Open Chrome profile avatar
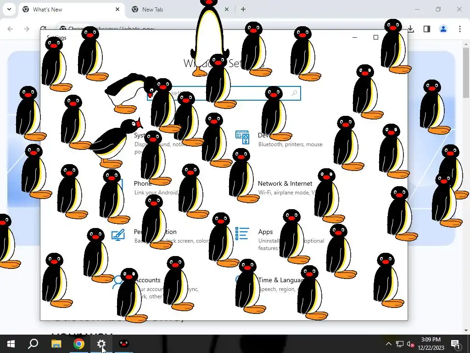This screenshot has height=353, width=470. coord(443,29)
